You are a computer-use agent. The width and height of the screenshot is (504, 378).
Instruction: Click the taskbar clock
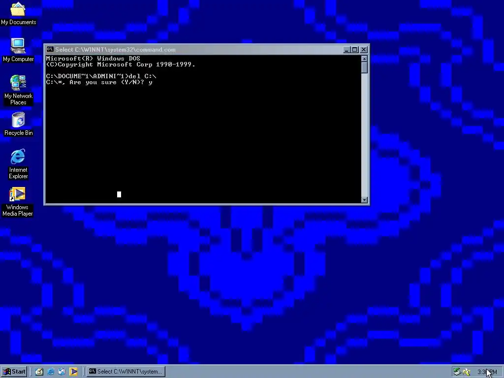[x=487, y=372]
